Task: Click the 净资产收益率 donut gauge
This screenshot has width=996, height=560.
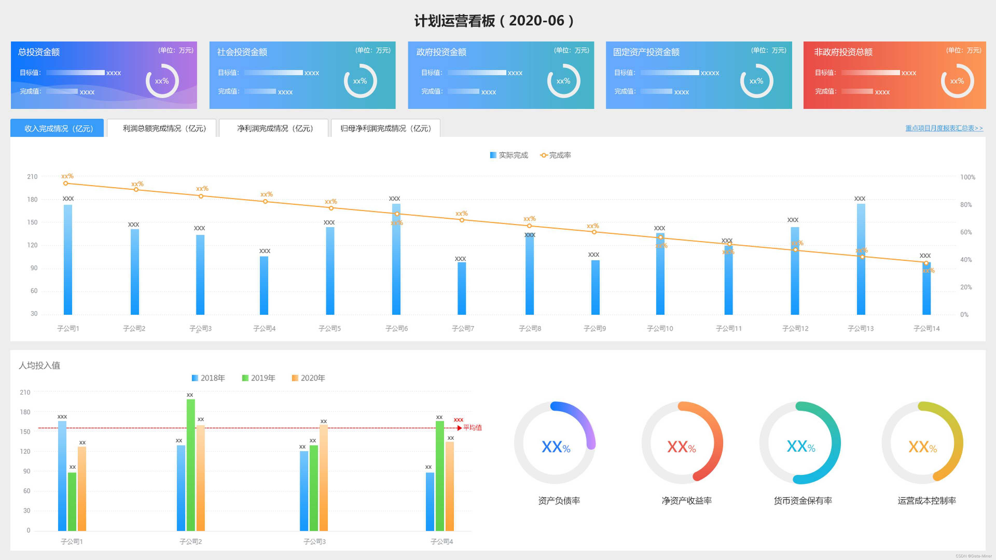Action: [x=682, y=443]
